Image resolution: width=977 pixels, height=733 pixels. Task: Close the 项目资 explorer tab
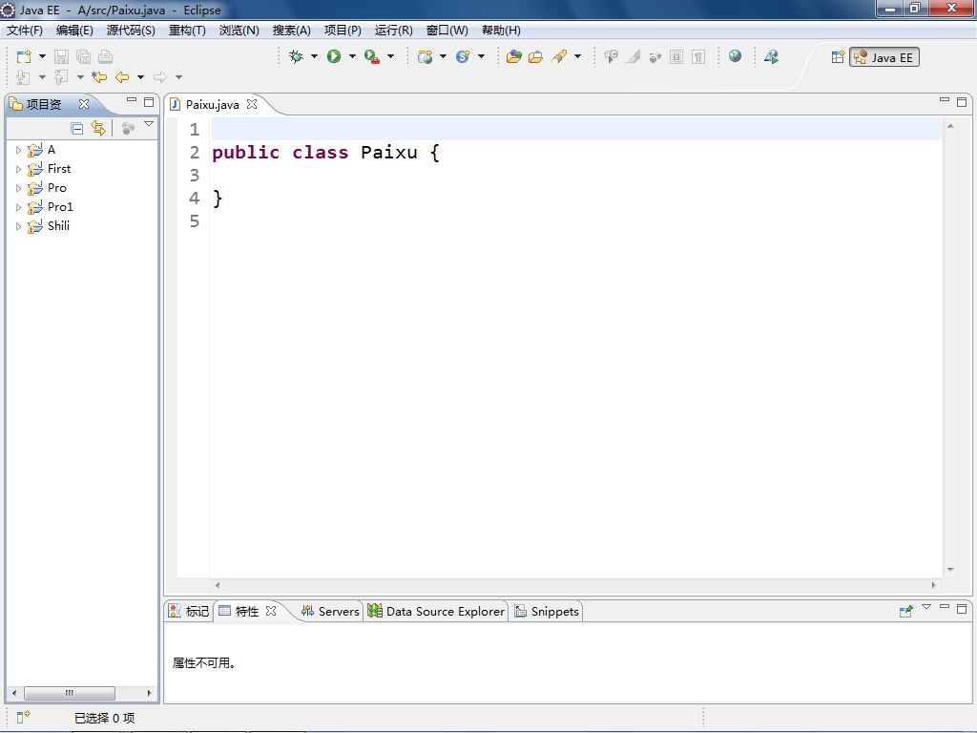pos(84,104)
